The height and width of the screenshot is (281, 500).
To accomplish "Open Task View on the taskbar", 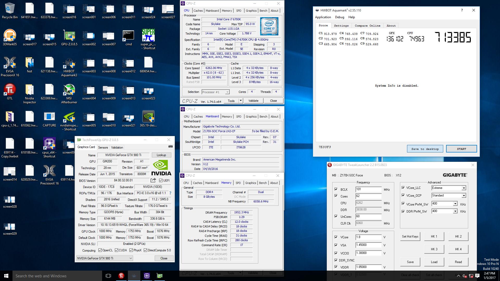I will tap(108, 276).
